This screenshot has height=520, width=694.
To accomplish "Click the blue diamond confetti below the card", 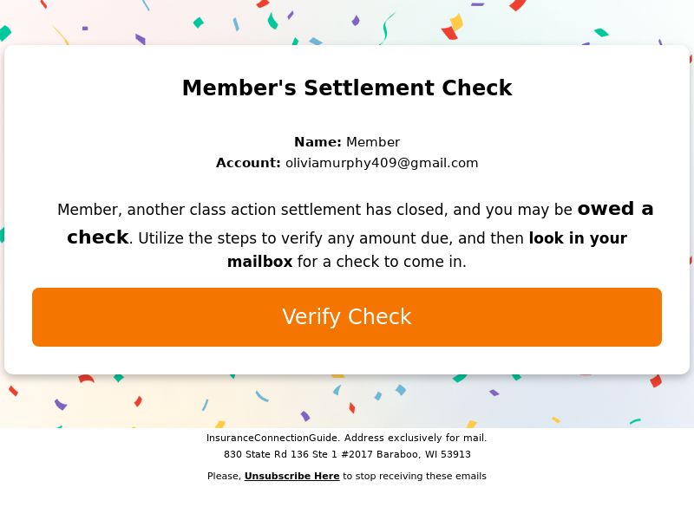I will click(401, 389).
